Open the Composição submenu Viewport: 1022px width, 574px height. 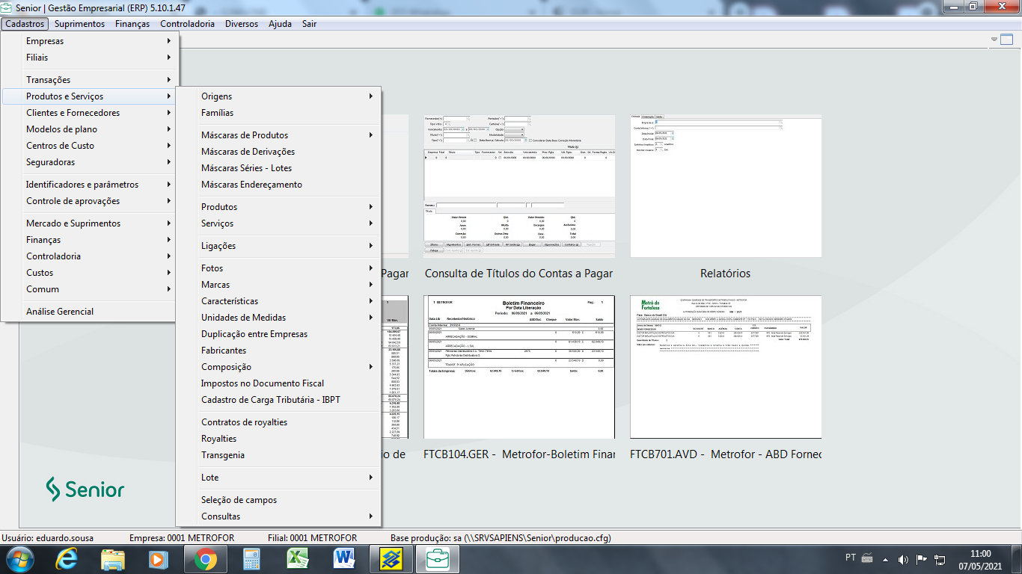click(278, 367)
